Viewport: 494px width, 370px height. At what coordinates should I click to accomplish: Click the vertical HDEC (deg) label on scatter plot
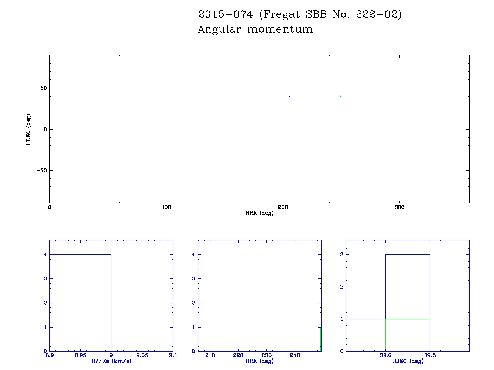coord(29,129)
